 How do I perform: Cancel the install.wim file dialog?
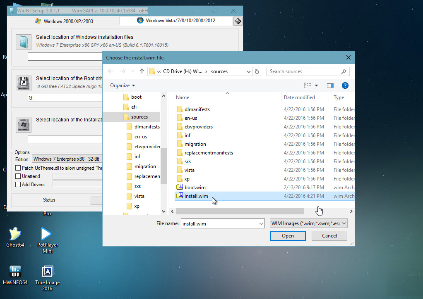pos(329,235)
